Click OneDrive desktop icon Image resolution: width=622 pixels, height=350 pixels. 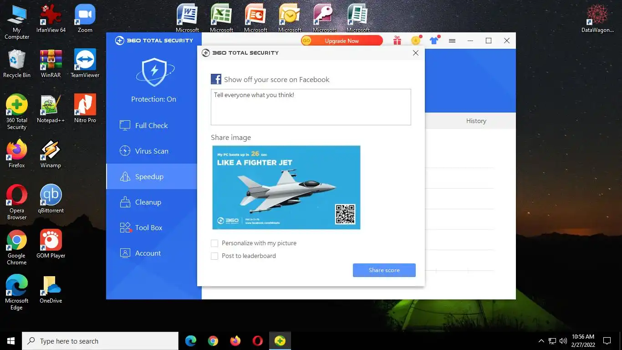point(51,289)
